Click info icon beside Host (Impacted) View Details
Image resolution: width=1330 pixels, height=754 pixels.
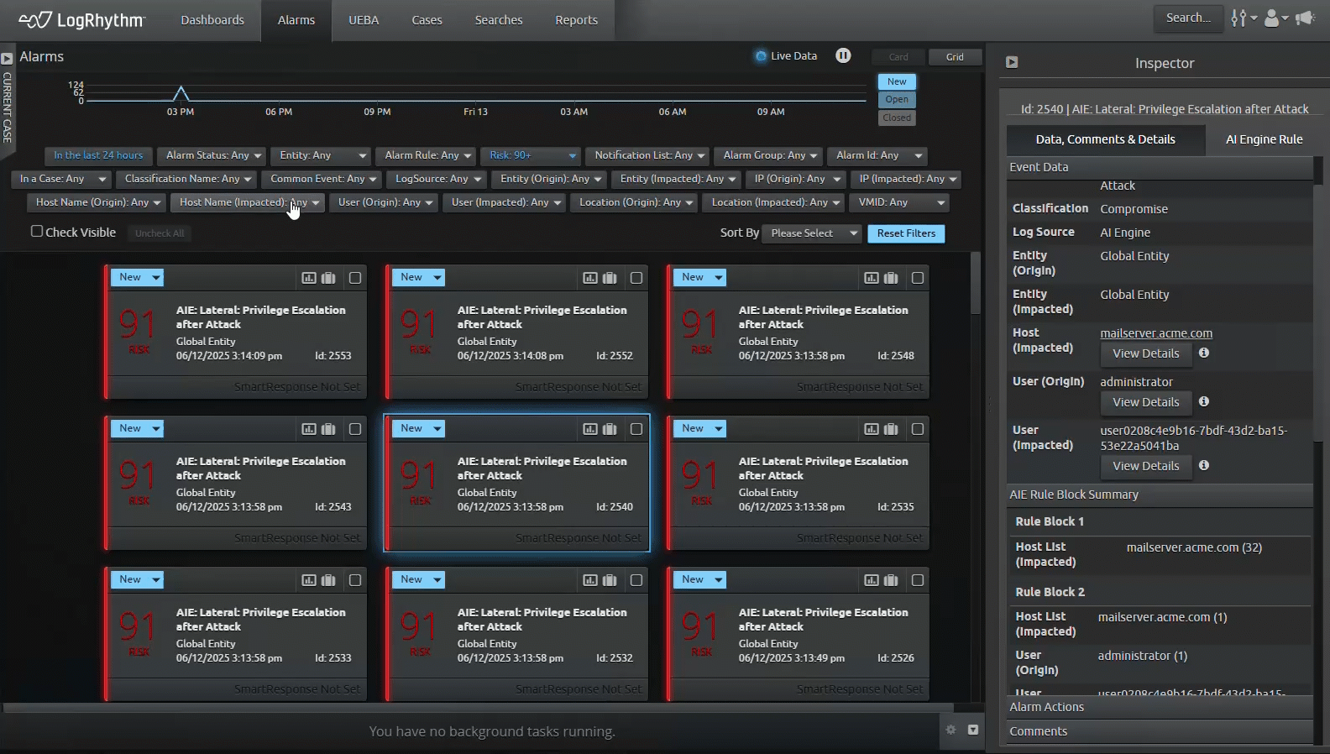click(1204, 353)
